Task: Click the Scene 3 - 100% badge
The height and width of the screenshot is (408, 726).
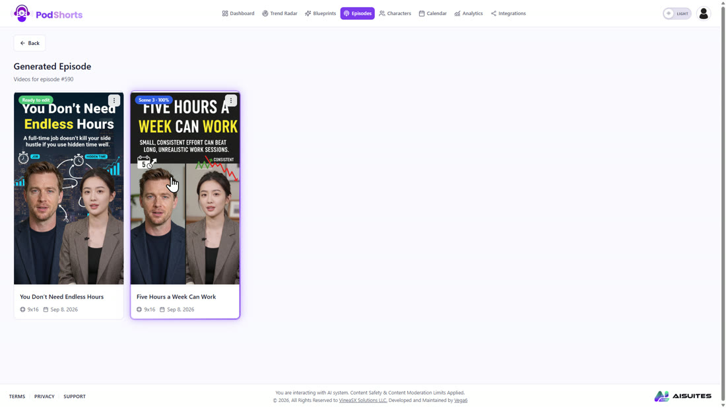Action: 154,100
